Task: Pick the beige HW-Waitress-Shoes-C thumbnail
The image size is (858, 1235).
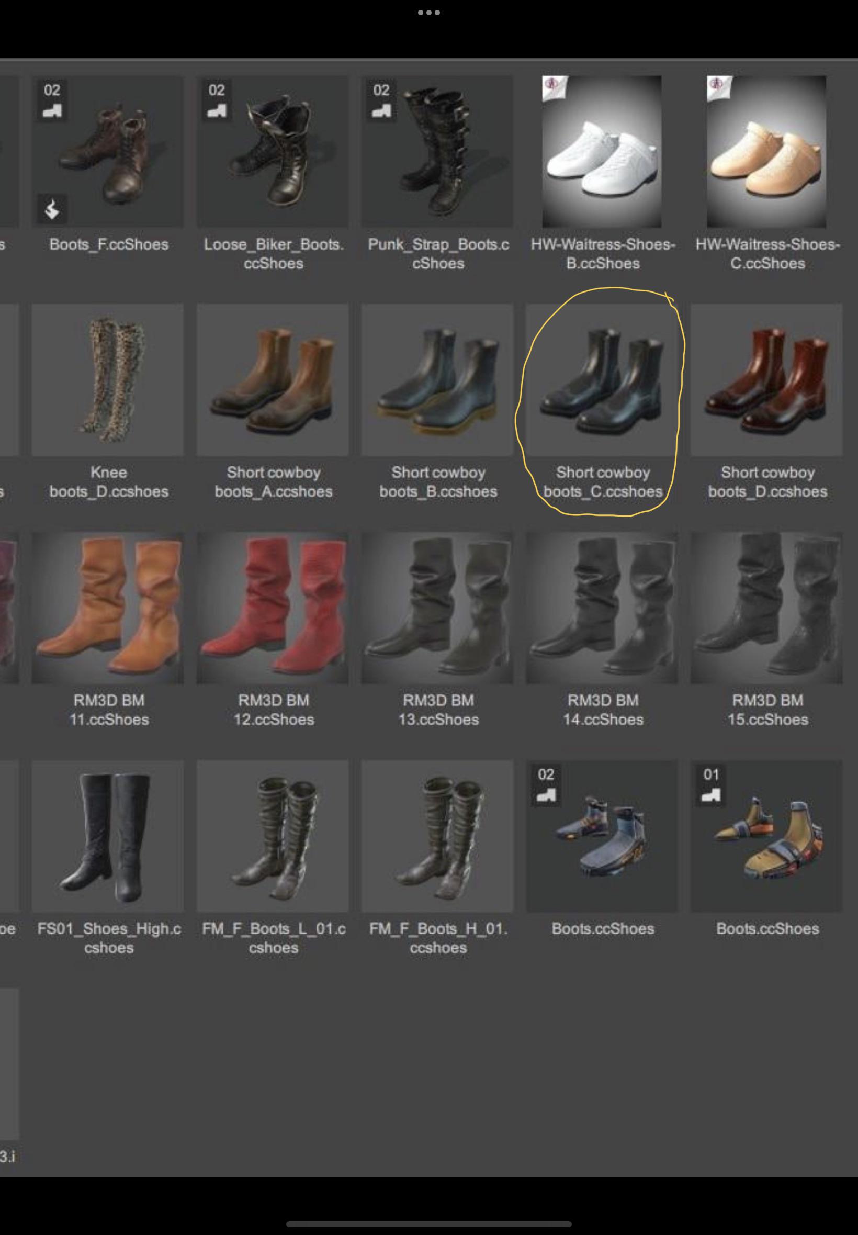Action: 766,152
